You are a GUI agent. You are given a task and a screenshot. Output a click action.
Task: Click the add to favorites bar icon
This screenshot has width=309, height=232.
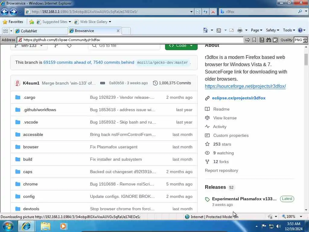tap(31, 22)
